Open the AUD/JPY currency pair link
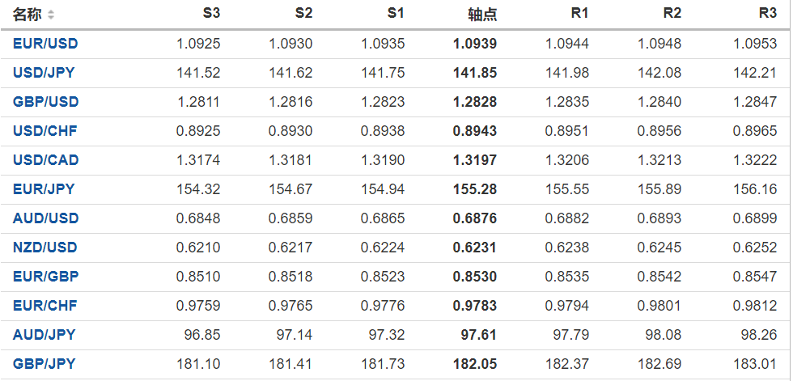 tap(44, 335)
